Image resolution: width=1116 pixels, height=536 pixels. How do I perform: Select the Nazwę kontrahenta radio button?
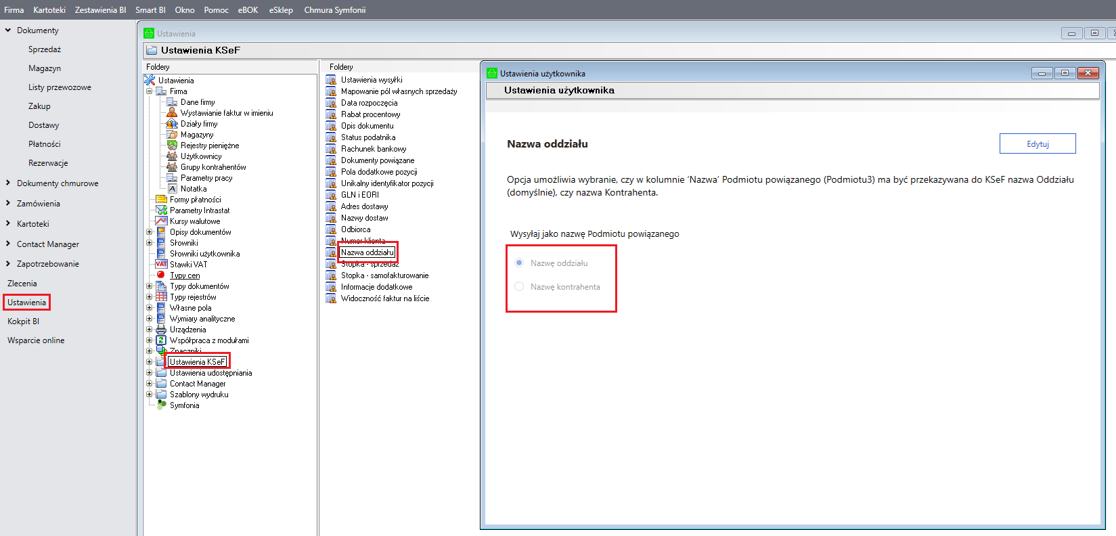coord(519,287)
